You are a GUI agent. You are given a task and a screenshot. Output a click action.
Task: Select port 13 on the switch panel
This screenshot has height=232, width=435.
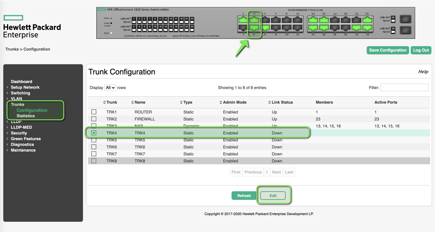click(x=313, y=20)
